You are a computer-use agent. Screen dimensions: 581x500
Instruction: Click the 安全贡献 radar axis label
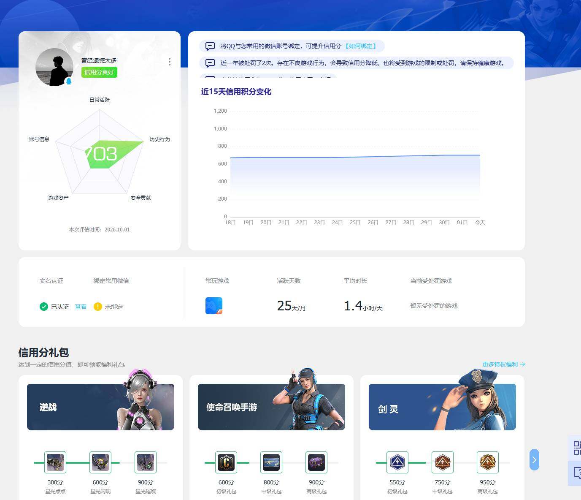141,198
